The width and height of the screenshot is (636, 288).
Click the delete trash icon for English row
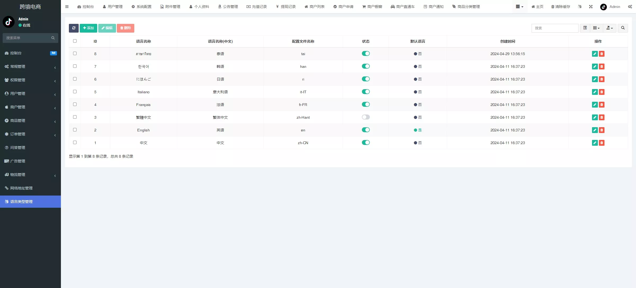602,130
